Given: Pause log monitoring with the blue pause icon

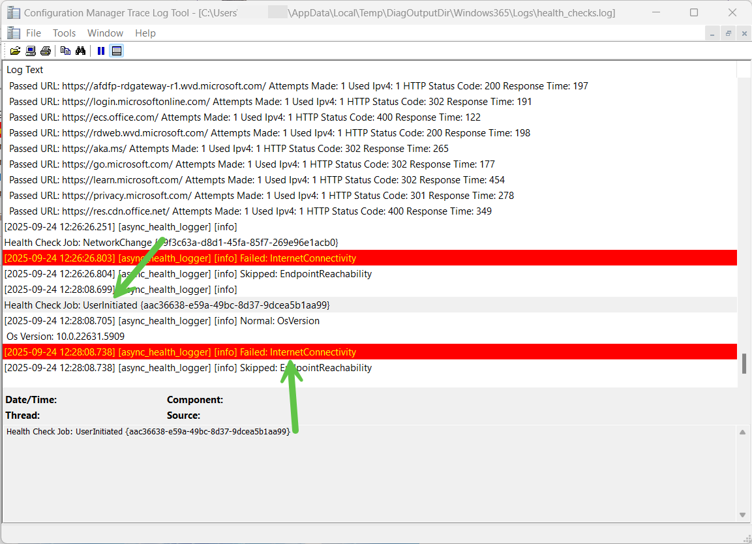Looking at the screenshot, I should pos(101,51).
